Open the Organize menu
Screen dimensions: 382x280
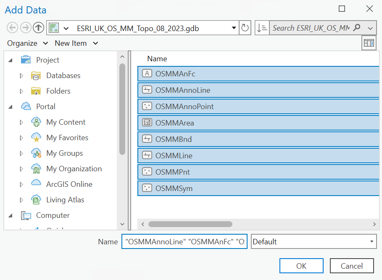[x=27, y=43]
